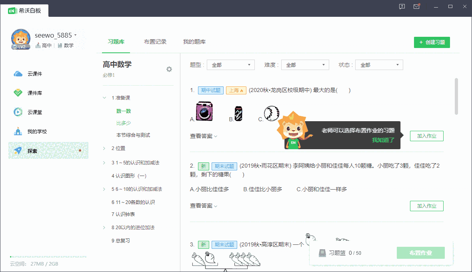The height and width of the screenshot is (272, 472).
Task: Open the 题型 question type dropdown
Action: click(x=230, y=64)
